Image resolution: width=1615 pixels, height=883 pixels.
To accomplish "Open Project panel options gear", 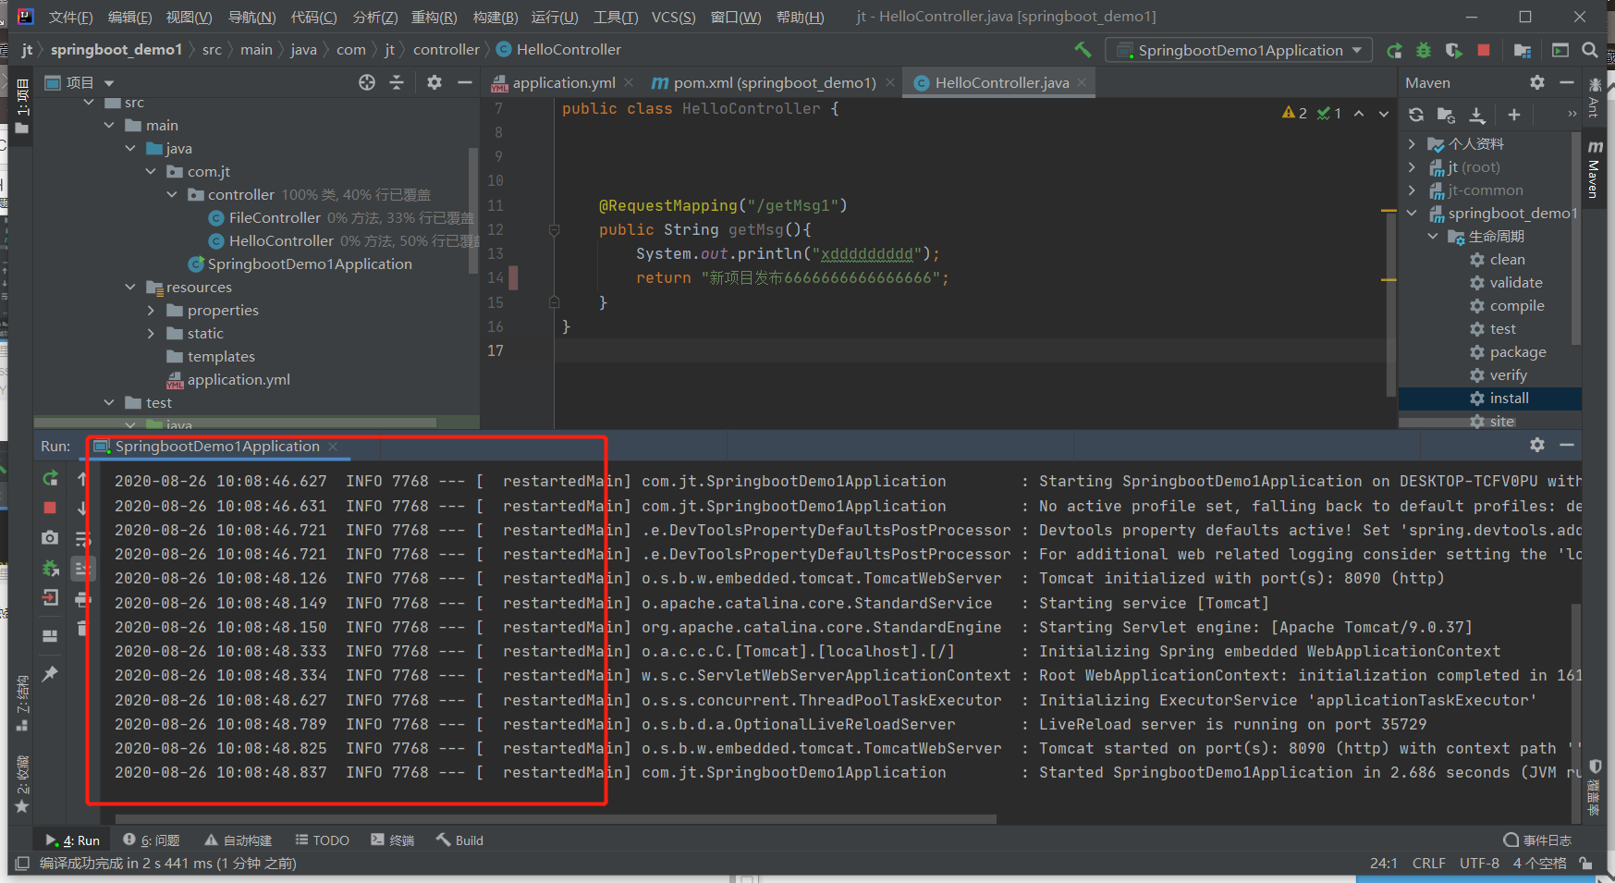I will [x=434, y=82].
